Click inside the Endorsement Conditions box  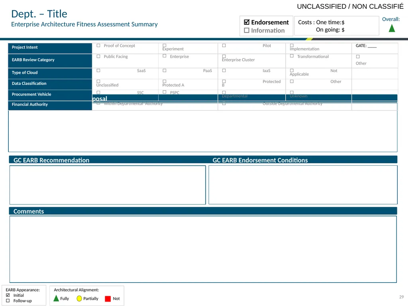pyautogui.click(x=303, y=185)
